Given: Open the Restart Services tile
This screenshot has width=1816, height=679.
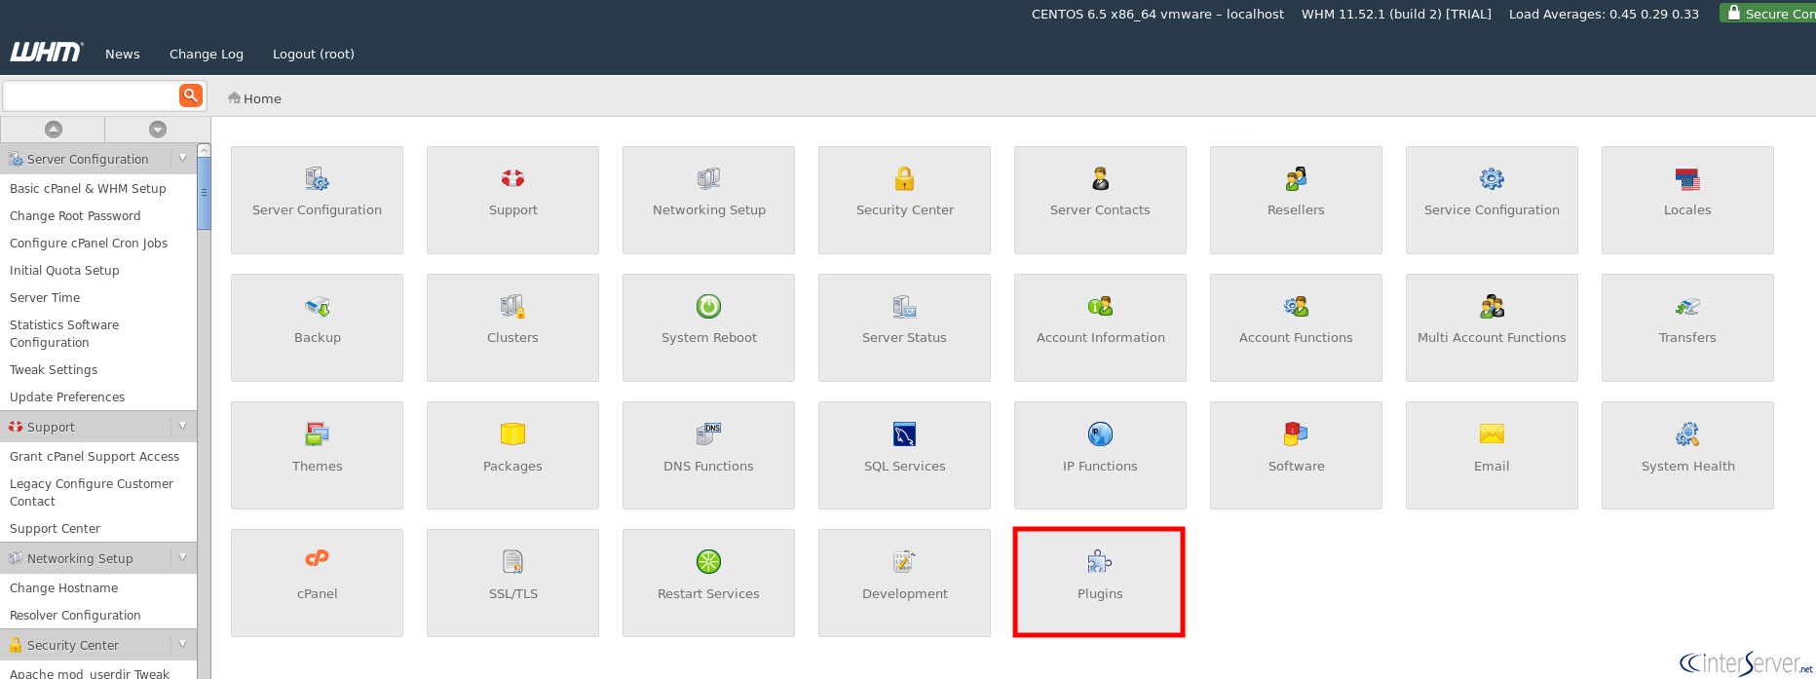Looking at the screenshot, I should pos(708,583).
